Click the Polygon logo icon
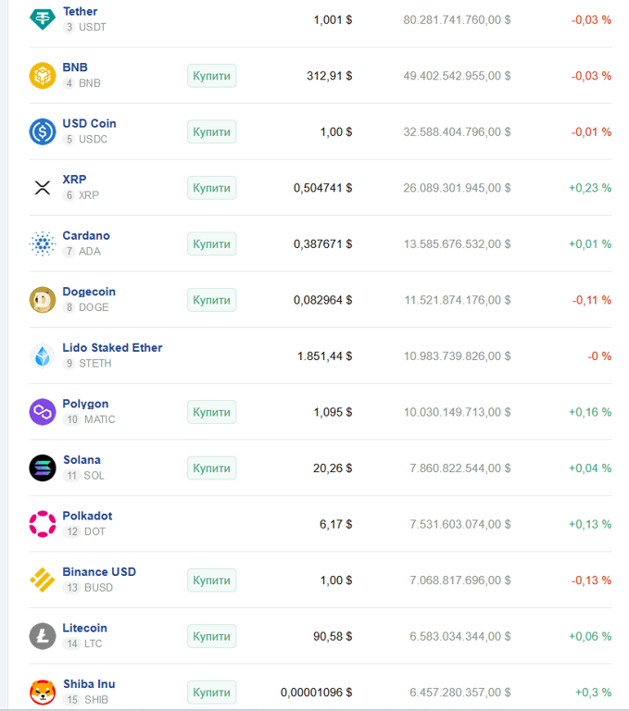This screenshot has width=629, height=711. (43, 412)
